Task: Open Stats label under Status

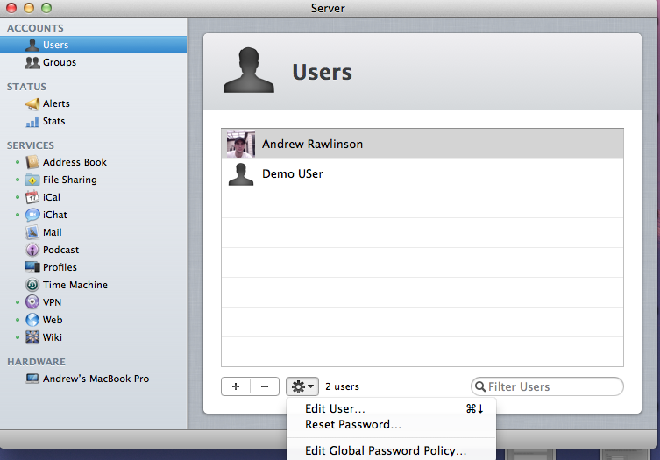Action: [x=53, y=121]
